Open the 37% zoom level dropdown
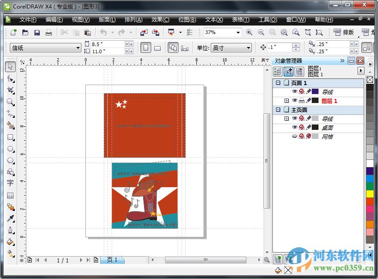The height and width of the screenshot is (279, 378). pyautogui.click(x=238, y=33)
